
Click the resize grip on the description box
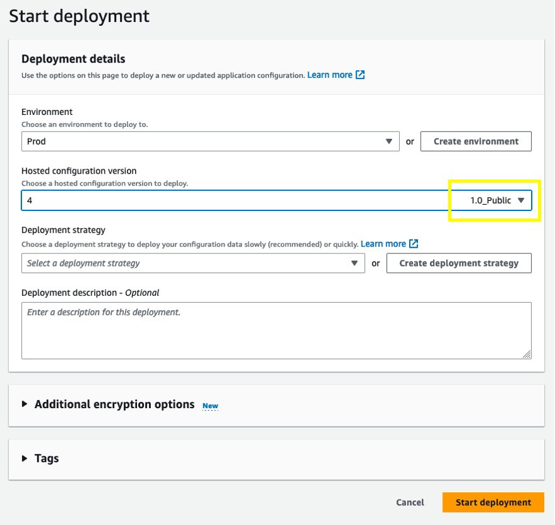click(x=527, y=356)
